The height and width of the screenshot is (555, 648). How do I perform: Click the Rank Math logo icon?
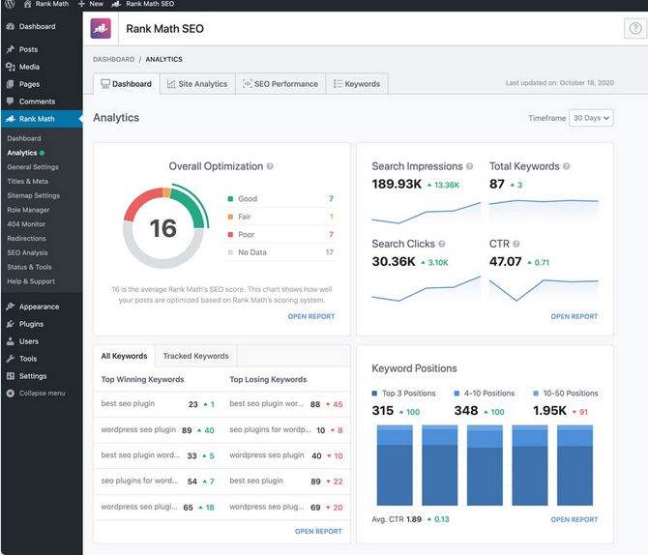[101, 29]
